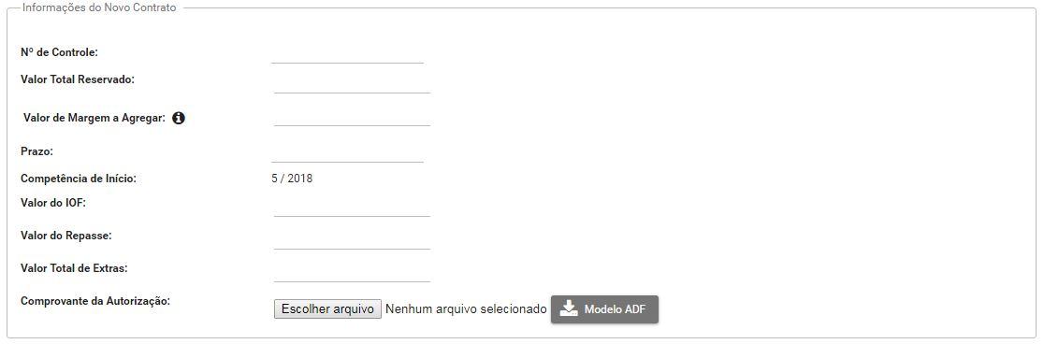Focus the Prazo input field
This screenshot has height=344, width=1044.
[348, 152]
